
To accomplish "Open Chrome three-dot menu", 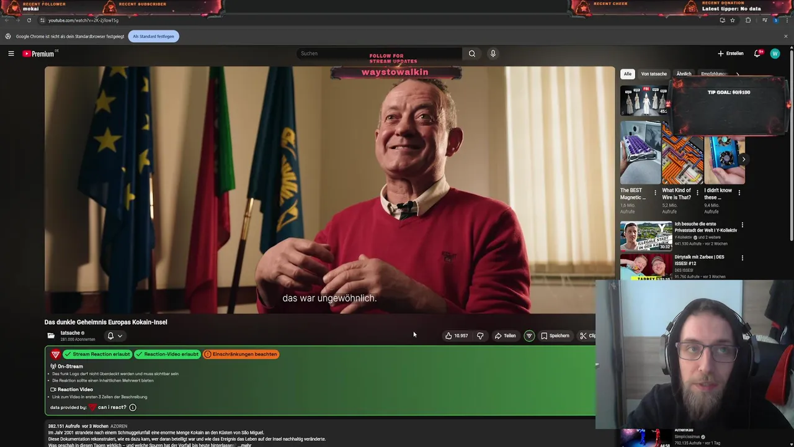I will [x=787, y=20].
